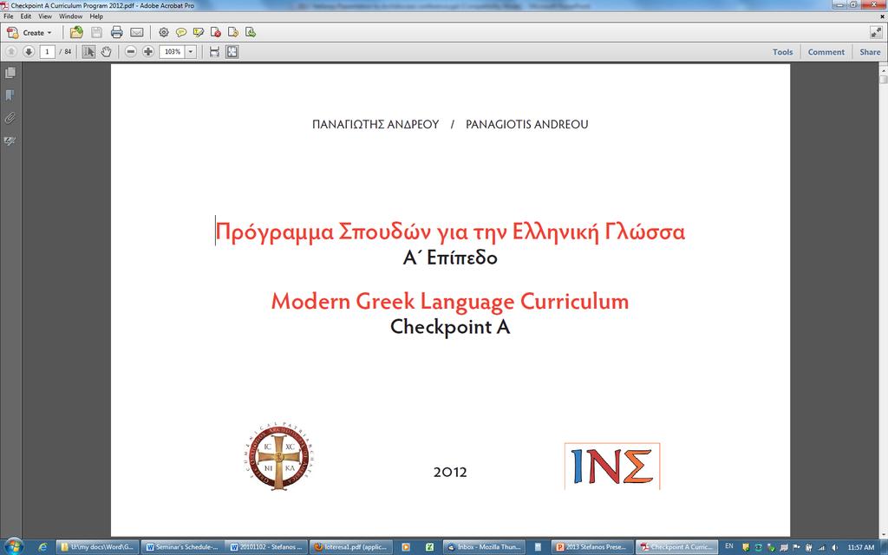Click the vertical scrollbar thumb
888x555 pixels.
click(x=883, y=79)
